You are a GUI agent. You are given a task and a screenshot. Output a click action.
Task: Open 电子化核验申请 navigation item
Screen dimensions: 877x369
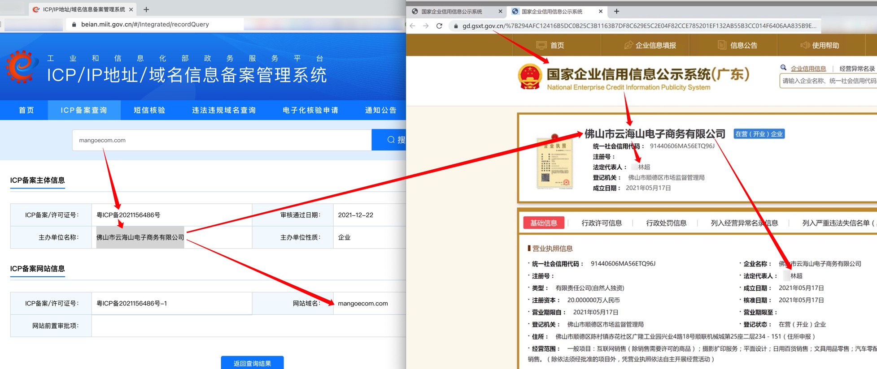pos(310,110)
